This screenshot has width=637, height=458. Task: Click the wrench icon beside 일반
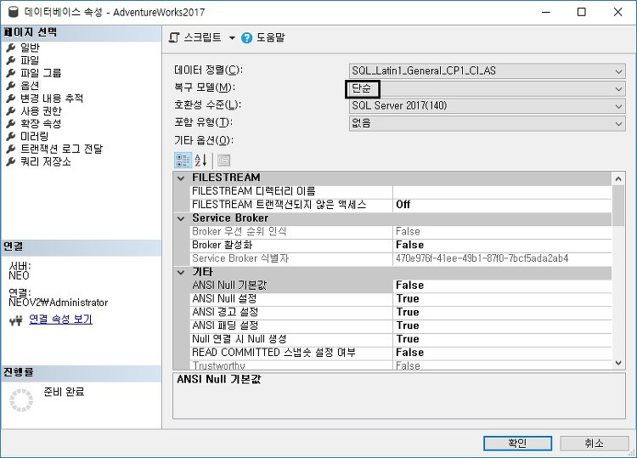tap(11, 48)
